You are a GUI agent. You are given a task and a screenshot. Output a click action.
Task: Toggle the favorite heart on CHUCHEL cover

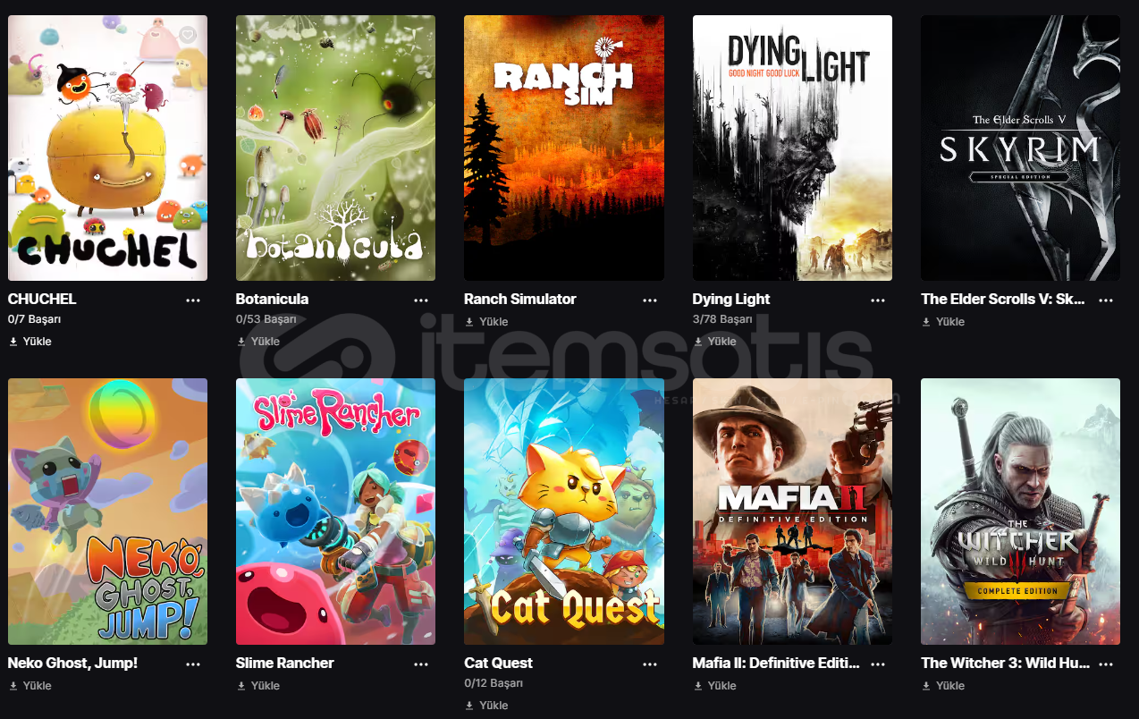point(188,35)
